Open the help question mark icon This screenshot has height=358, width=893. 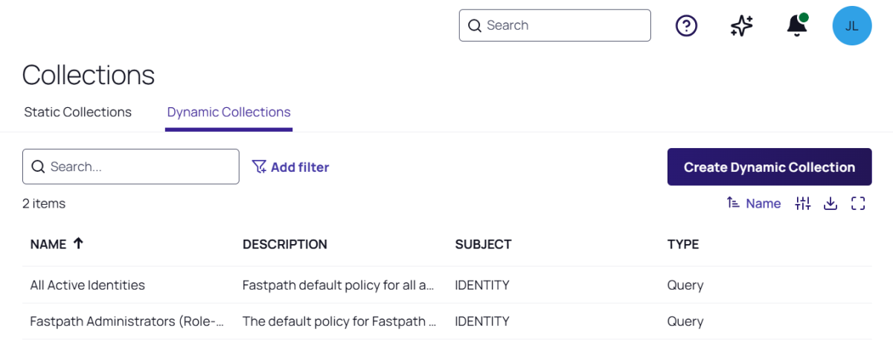coord(686,26)
